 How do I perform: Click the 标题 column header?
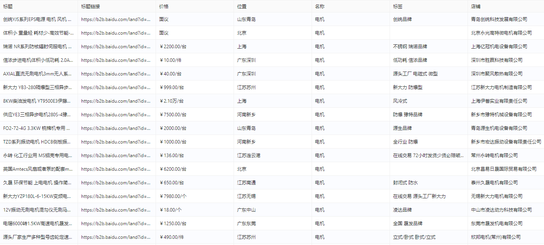point(8,7)
